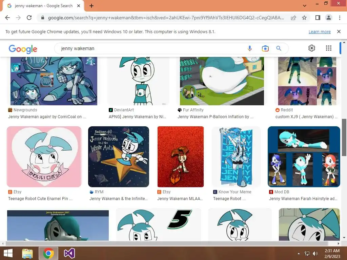This screenshot has width=347, height=260.
Task: Open Google quick settings gear
Action: 312,48
